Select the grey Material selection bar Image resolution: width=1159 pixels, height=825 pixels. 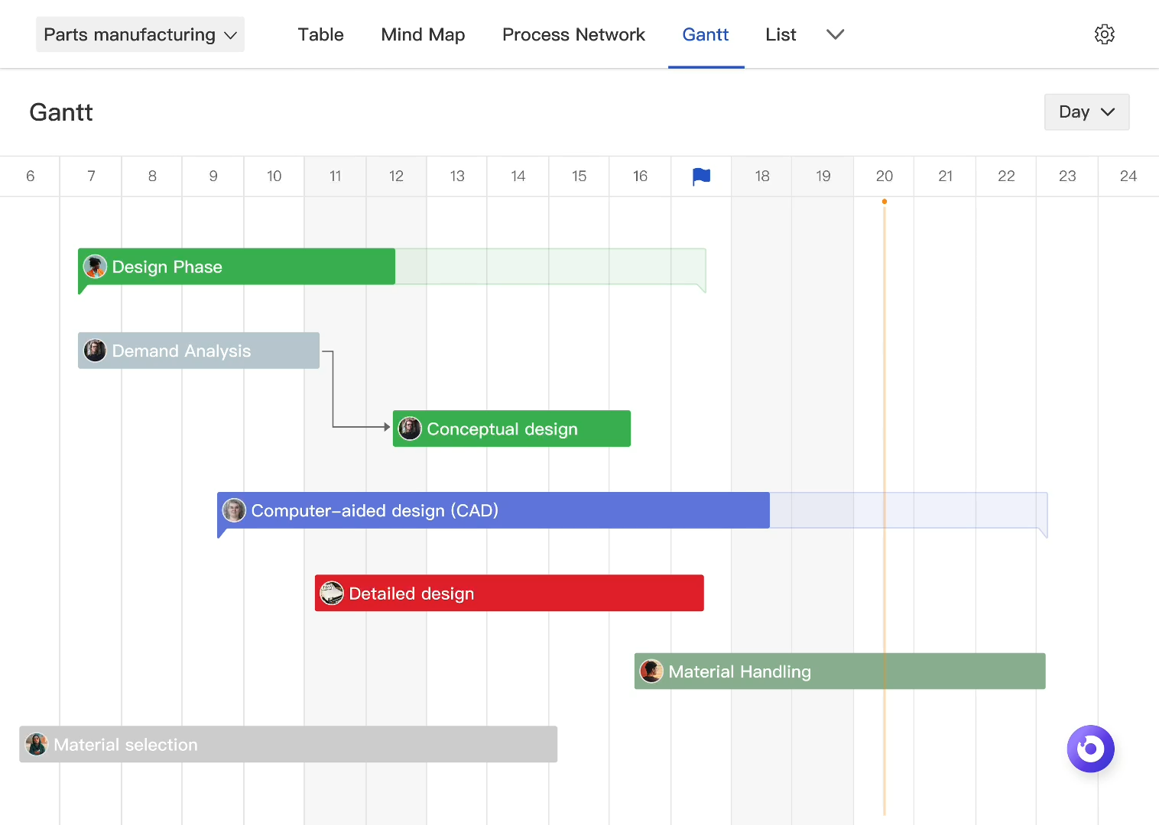coord(288,744)
